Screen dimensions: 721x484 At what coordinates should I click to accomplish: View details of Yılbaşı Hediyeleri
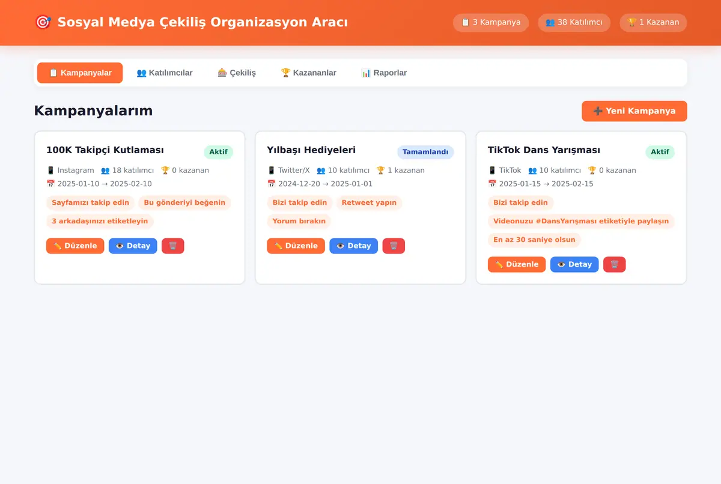354,246
